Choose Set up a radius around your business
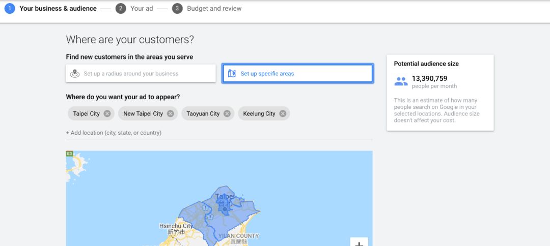Image resolution: width=550 pixels, height=246 pixels. pyautogui.click(x=141, y=74)
